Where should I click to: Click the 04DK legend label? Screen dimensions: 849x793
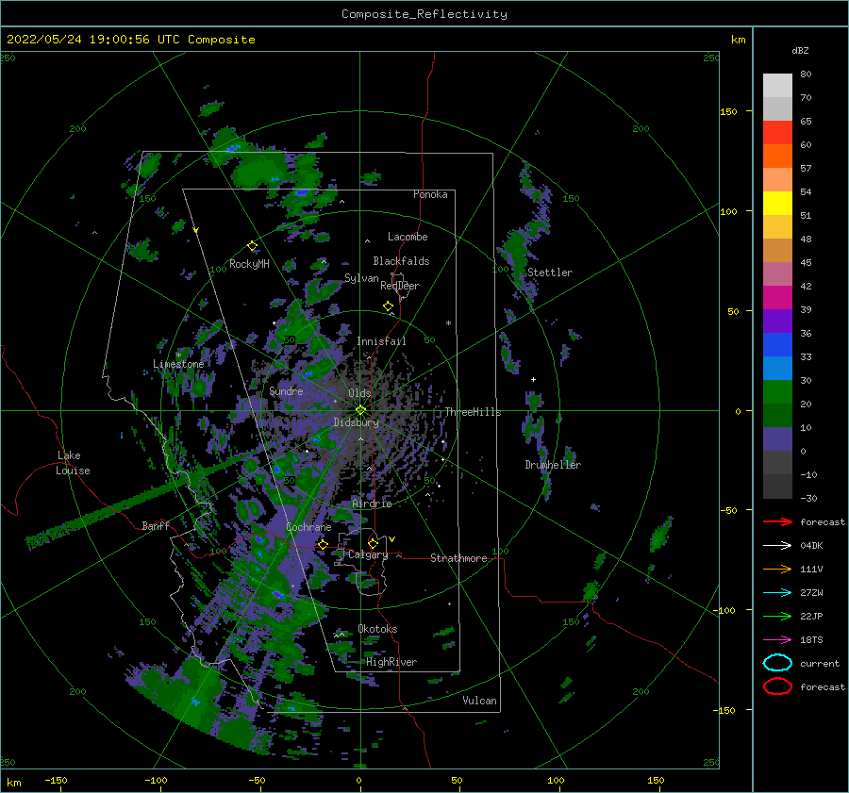coord(811,546)
